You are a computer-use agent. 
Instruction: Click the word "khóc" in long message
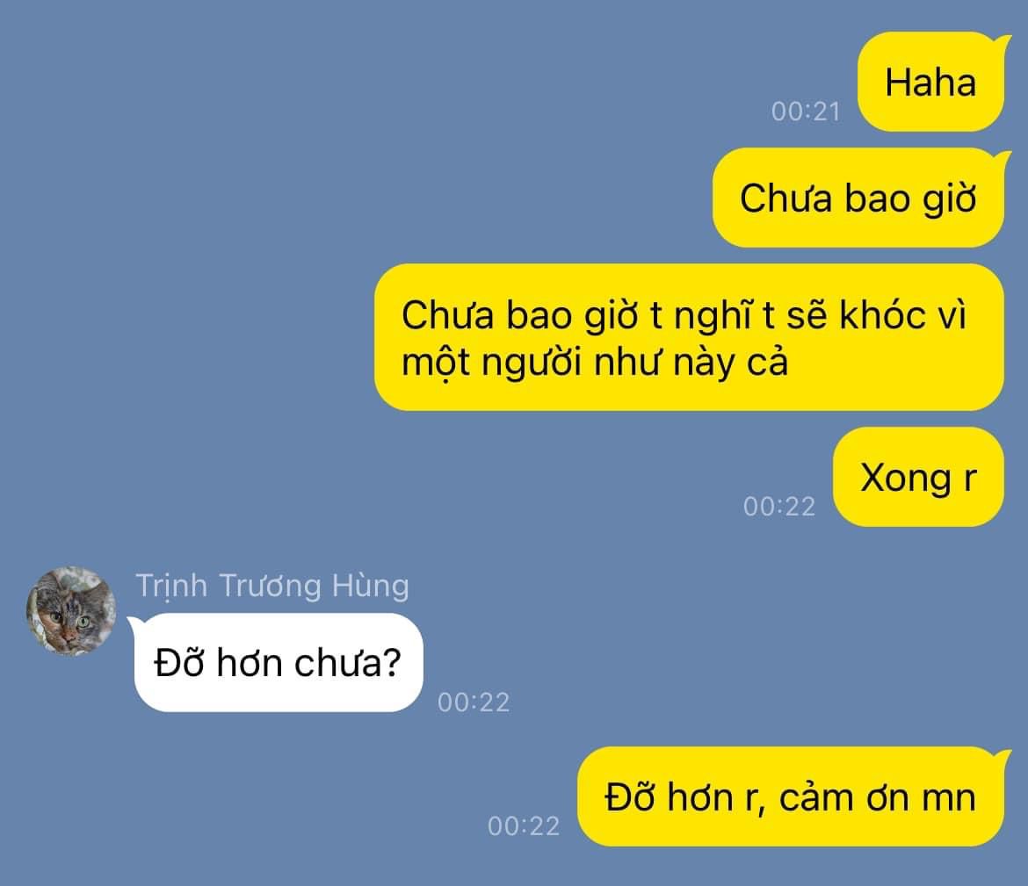[x=883, y=314]
